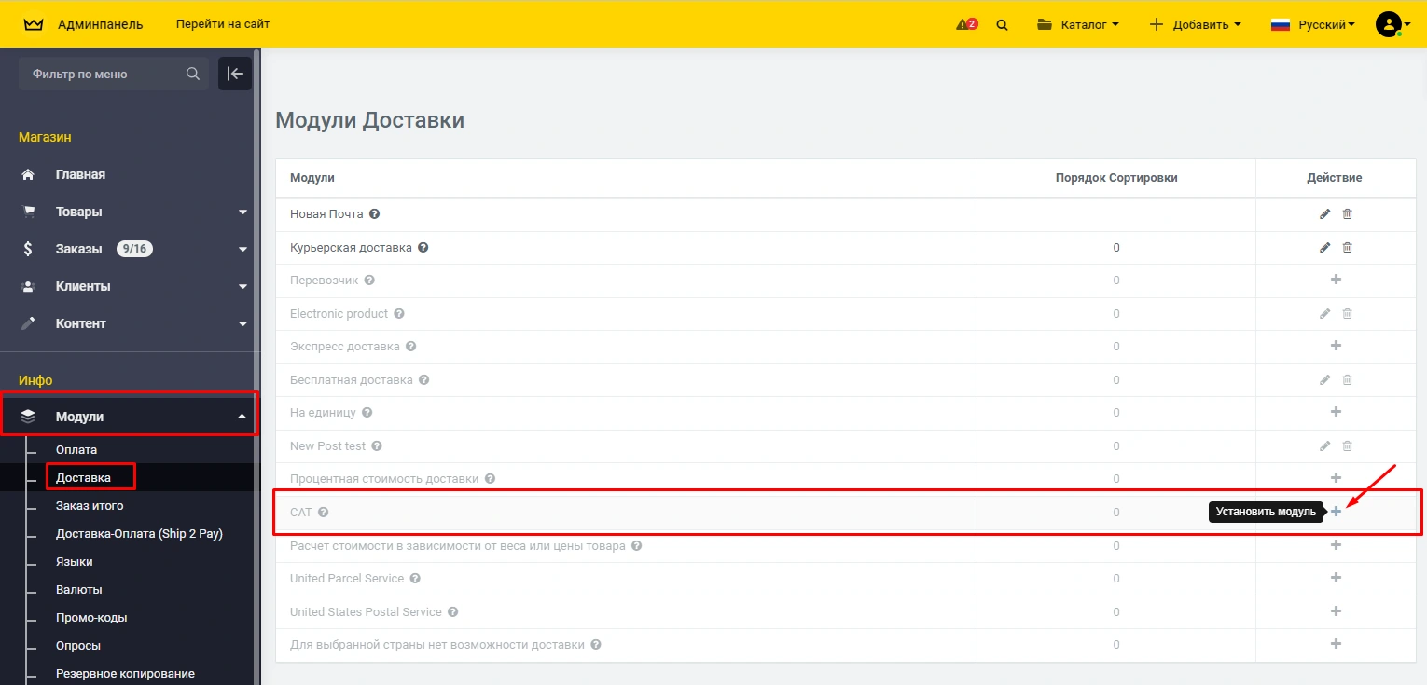Click the pencil edit icon for Новая Почта

[1324, 214]
